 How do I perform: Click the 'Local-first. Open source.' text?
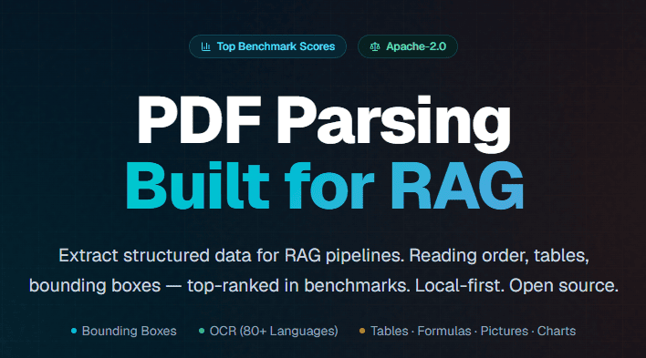point(516,285)
